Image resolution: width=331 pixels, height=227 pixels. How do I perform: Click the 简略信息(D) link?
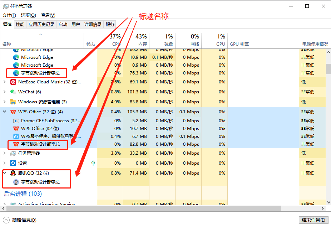coord(24,220)
